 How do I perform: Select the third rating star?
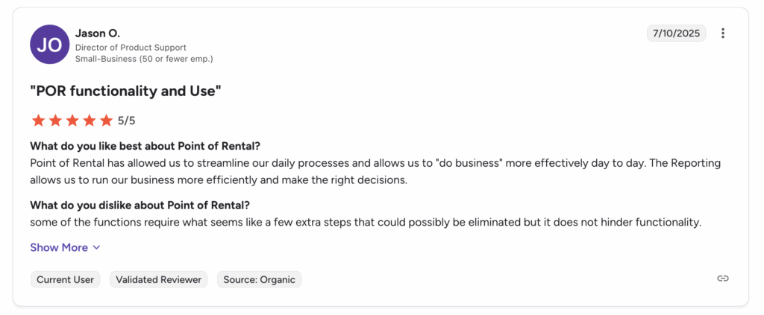pos(72,120)
